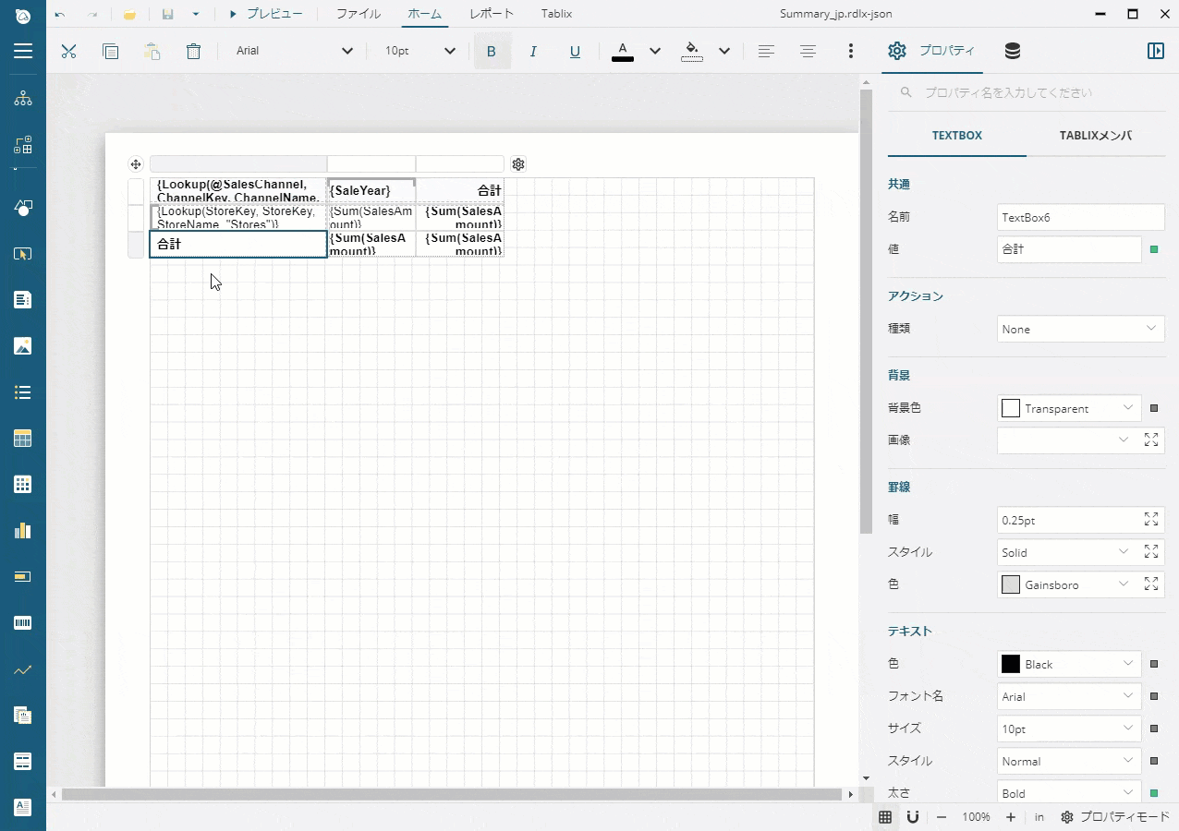Select the Image report item tool

[22, 345]
